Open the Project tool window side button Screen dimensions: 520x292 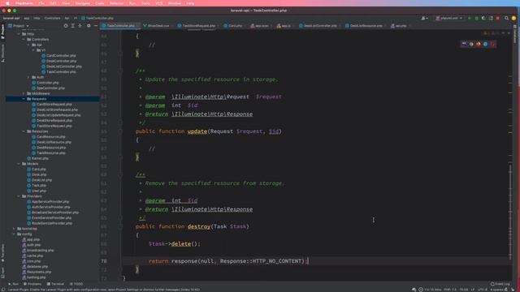coord(2,32)
